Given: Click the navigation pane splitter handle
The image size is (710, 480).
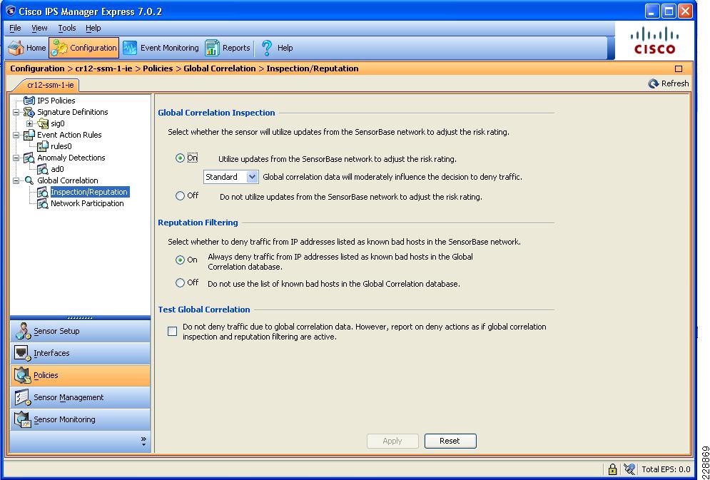Looking at the screenshot, I should coord(80,317).
